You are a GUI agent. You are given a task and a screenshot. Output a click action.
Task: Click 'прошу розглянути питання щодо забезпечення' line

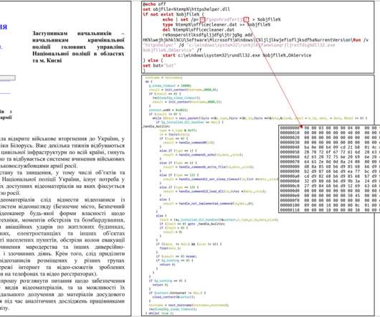coord(62,281)
